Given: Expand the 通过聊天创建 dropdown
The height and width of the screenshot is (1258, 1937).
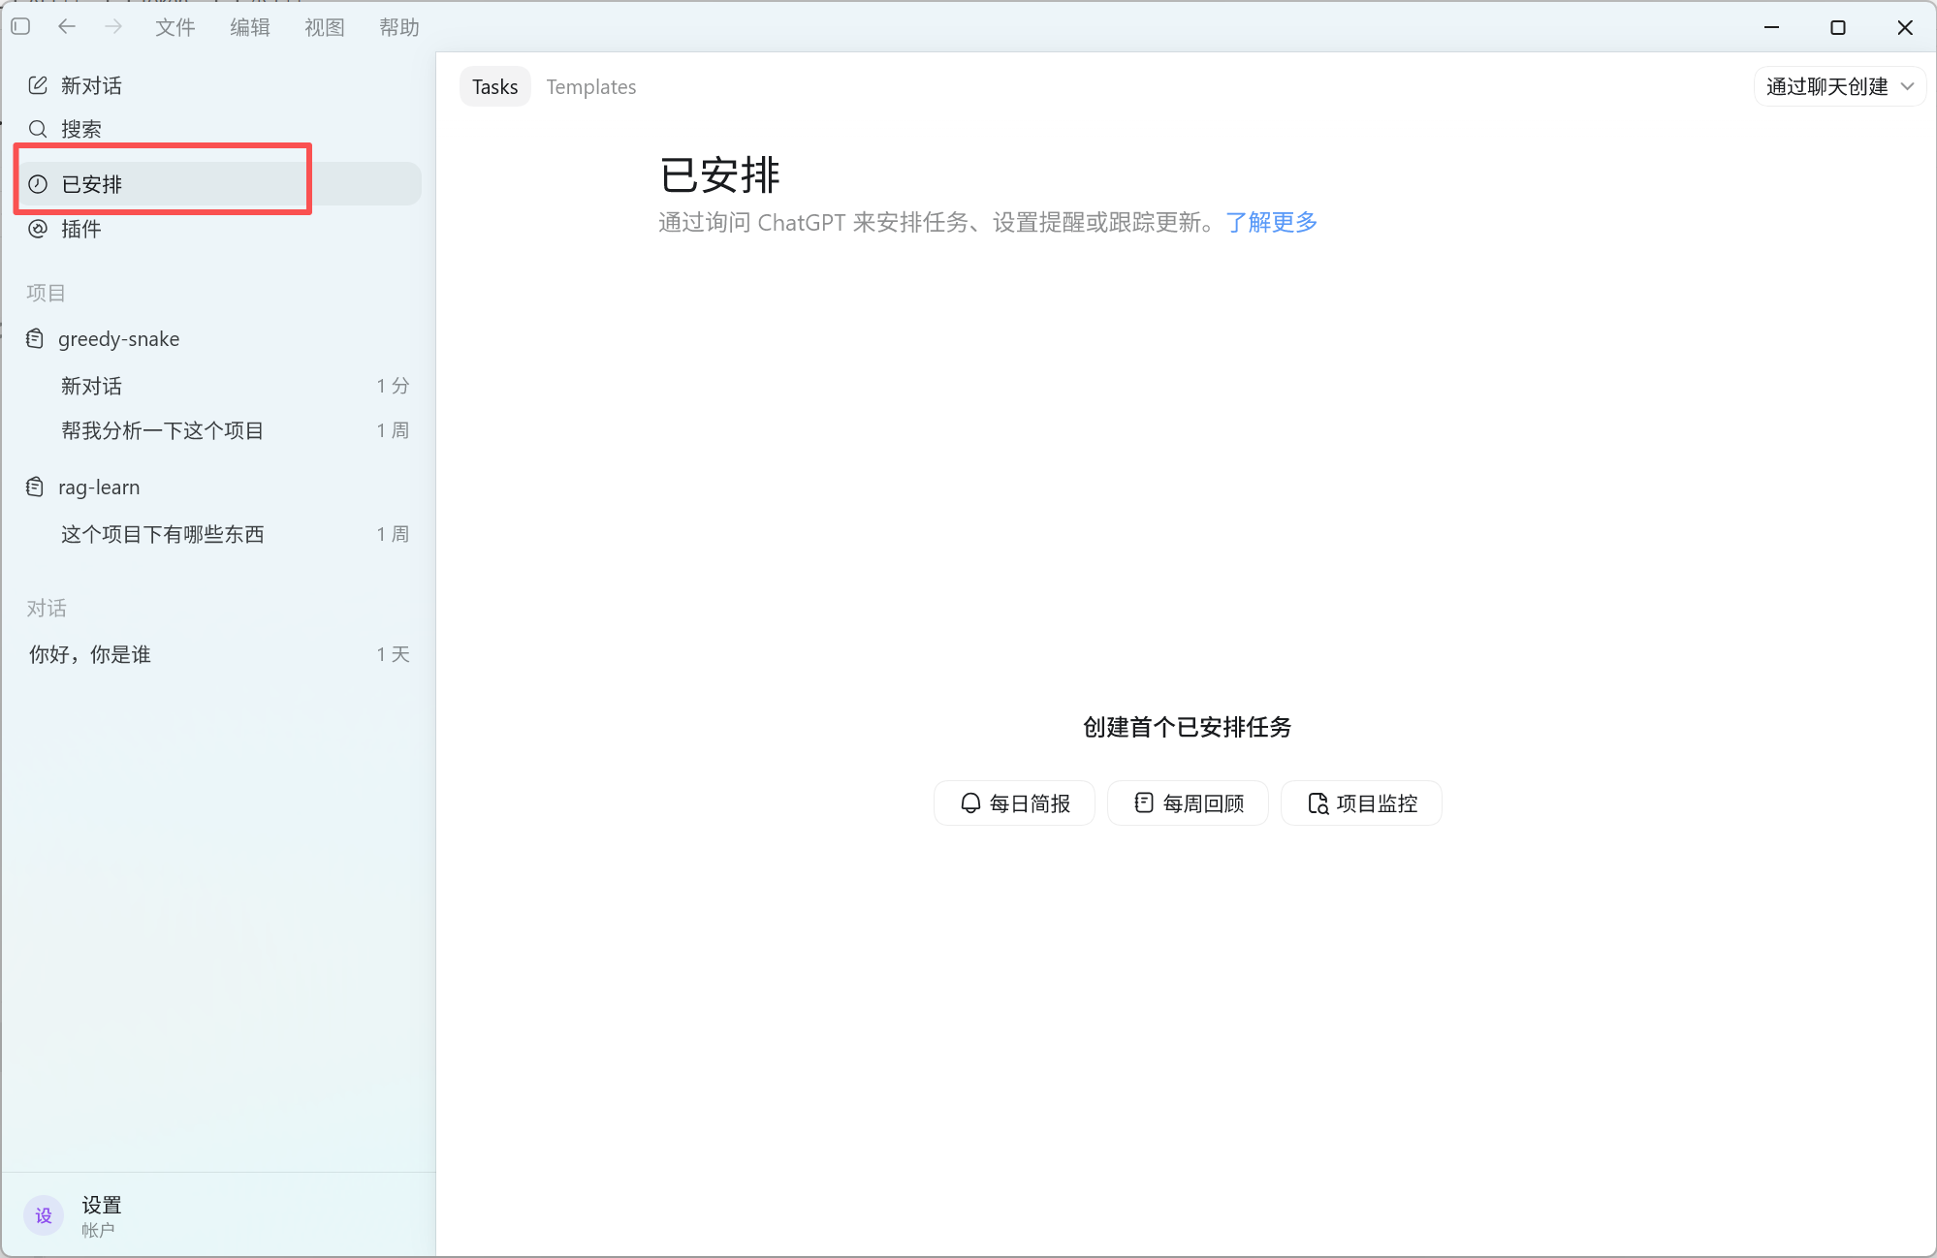Looking at the screenshot, I should pos(1839,86).
